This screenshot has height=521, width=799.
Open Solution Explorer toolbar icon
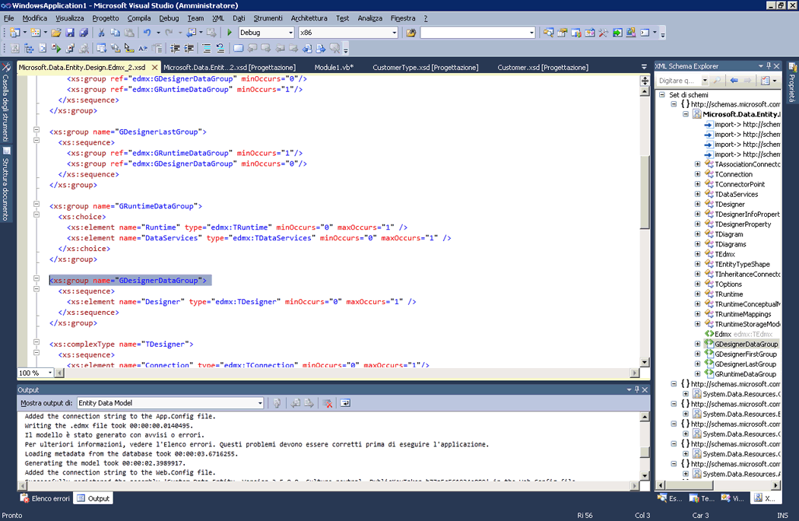click(548, 33)
